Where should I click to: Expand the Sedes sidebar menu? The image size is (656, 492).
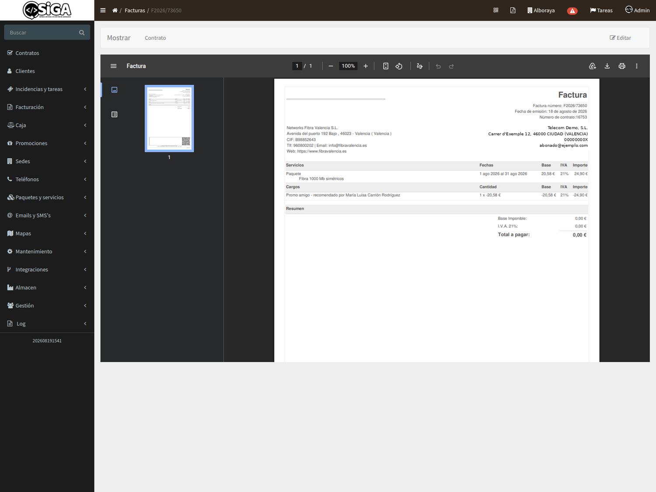[47, 161]
